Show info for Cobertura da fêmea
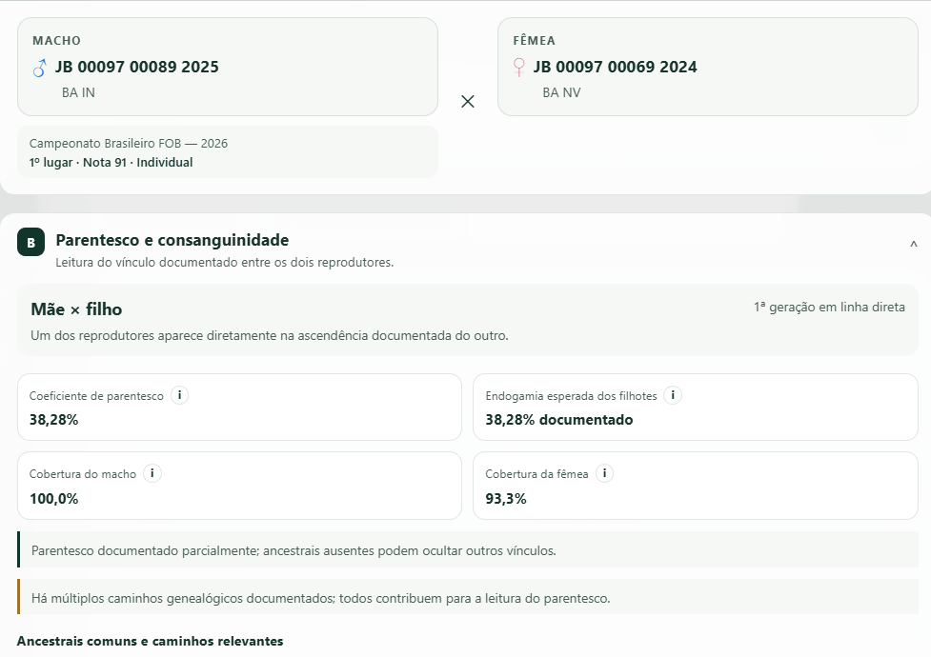 point(604,473)
